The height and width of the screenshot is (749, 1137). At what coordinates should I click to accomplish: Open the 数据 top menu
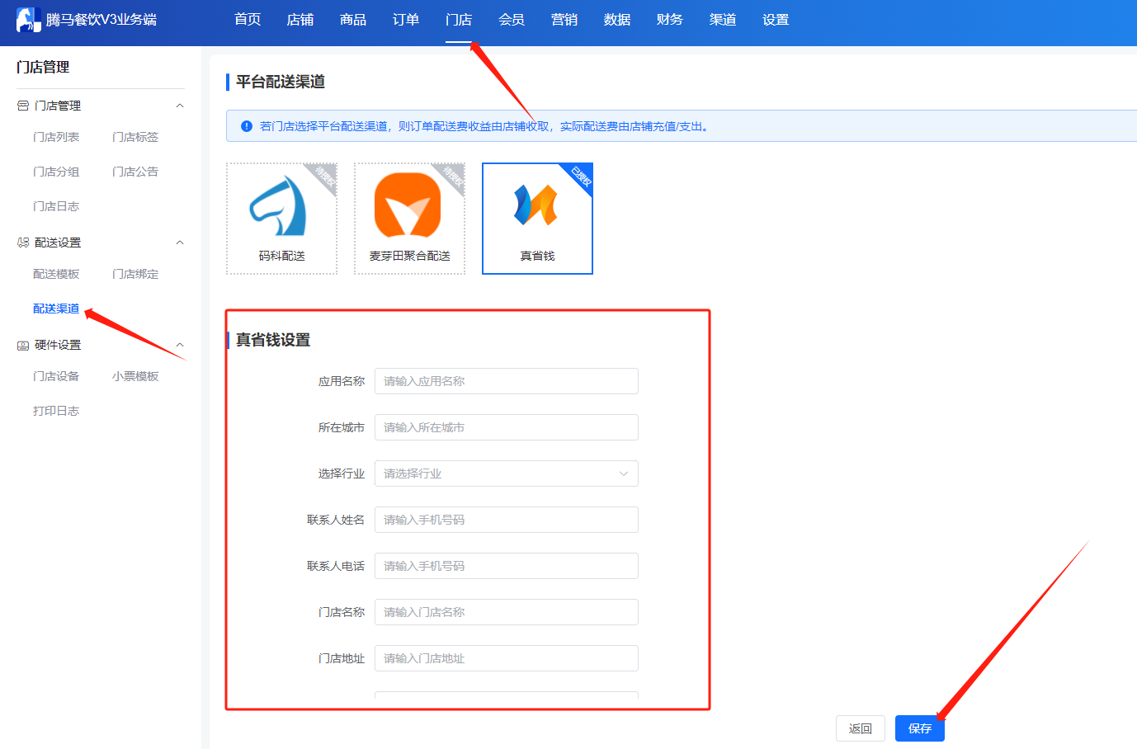click(x=617, y=20)
